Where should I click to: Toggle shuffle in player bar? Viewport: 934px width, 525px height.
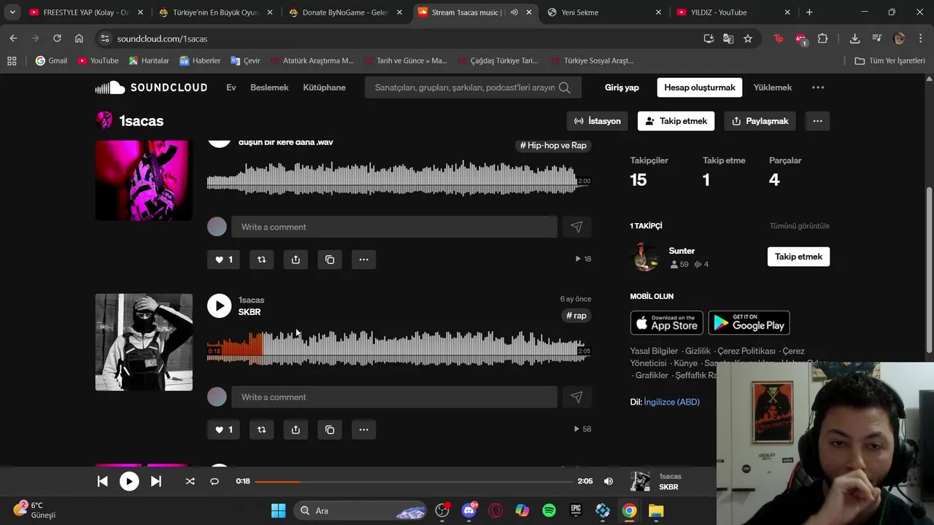[190, 481]
